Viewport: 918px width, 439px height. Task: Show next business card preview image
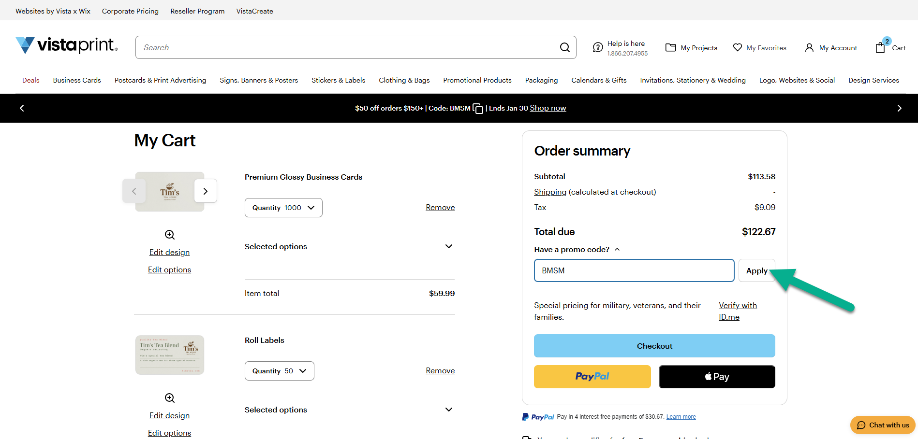point(206,191)
